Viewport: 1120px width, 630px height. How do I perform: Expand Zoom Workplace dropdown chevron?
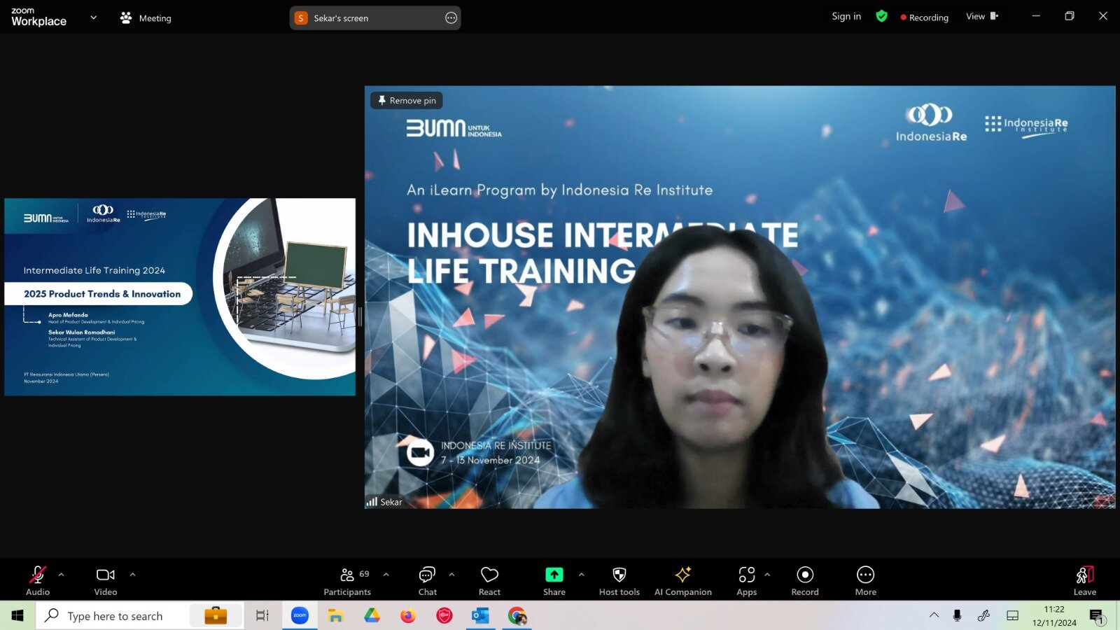[x=94, y=17]
